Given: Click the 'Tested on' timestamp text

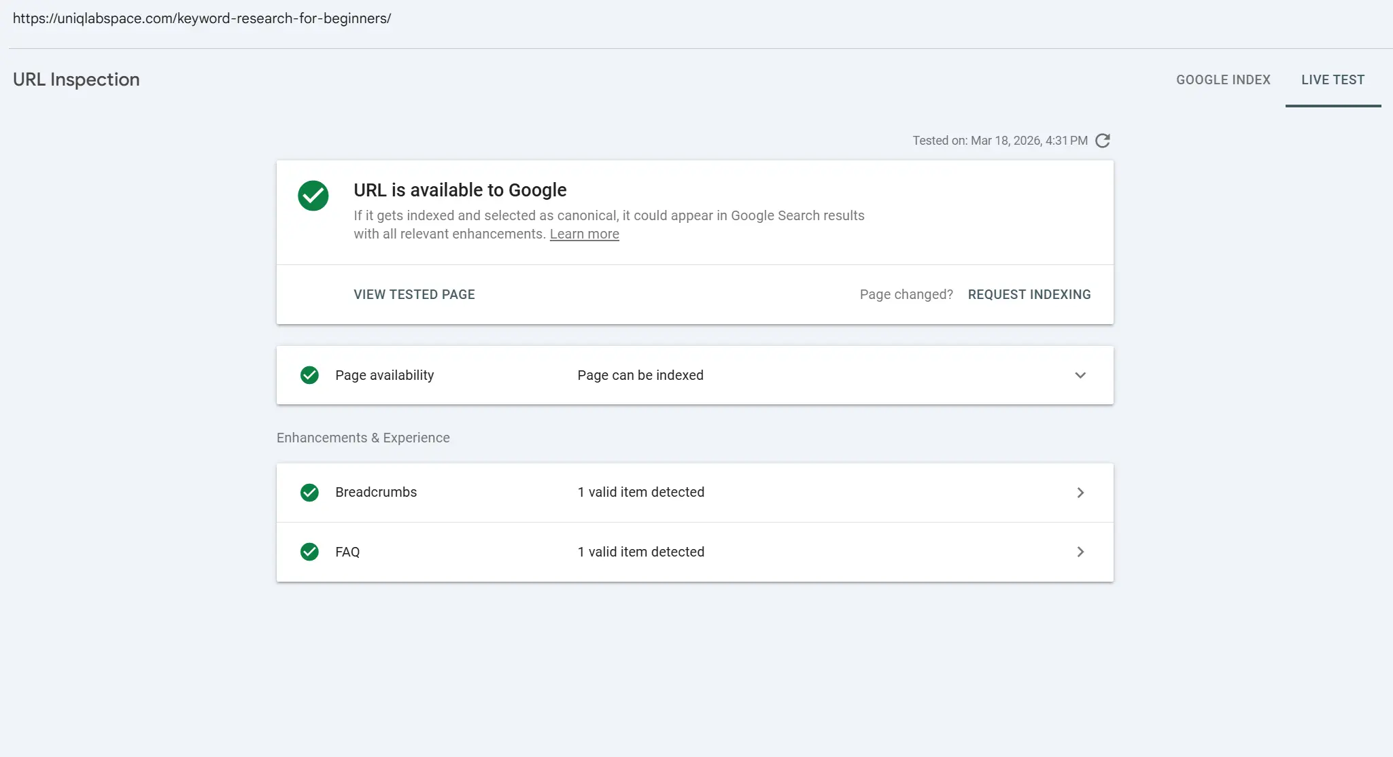Looking at the screenshot, I should pyautogui.click(x=999, y=141).
